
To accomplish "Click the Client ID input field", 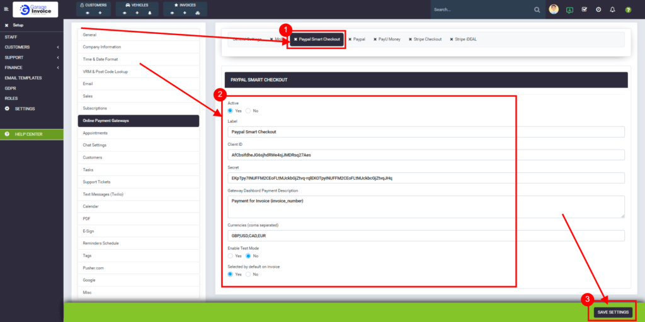I will pyautogui.click(x=426, y=155).
